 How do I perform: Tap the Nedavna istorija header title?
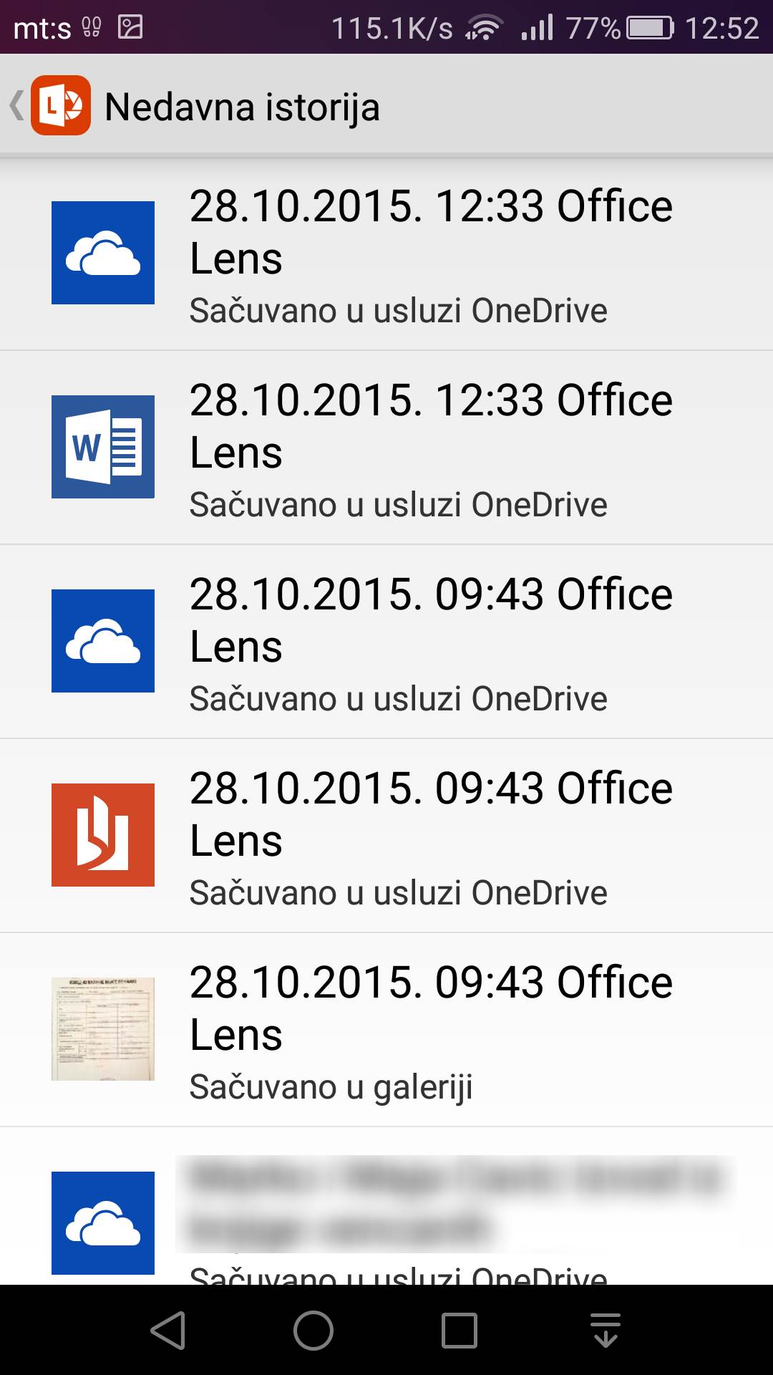242,107
